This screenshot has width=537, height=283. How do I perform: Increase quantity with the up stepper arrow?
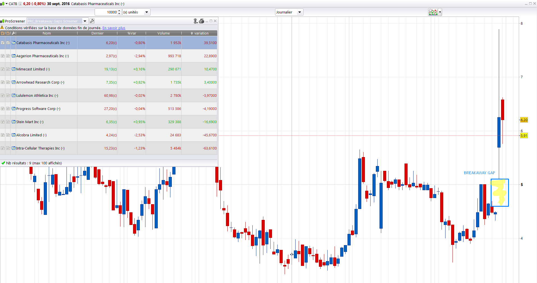(119, 11)
